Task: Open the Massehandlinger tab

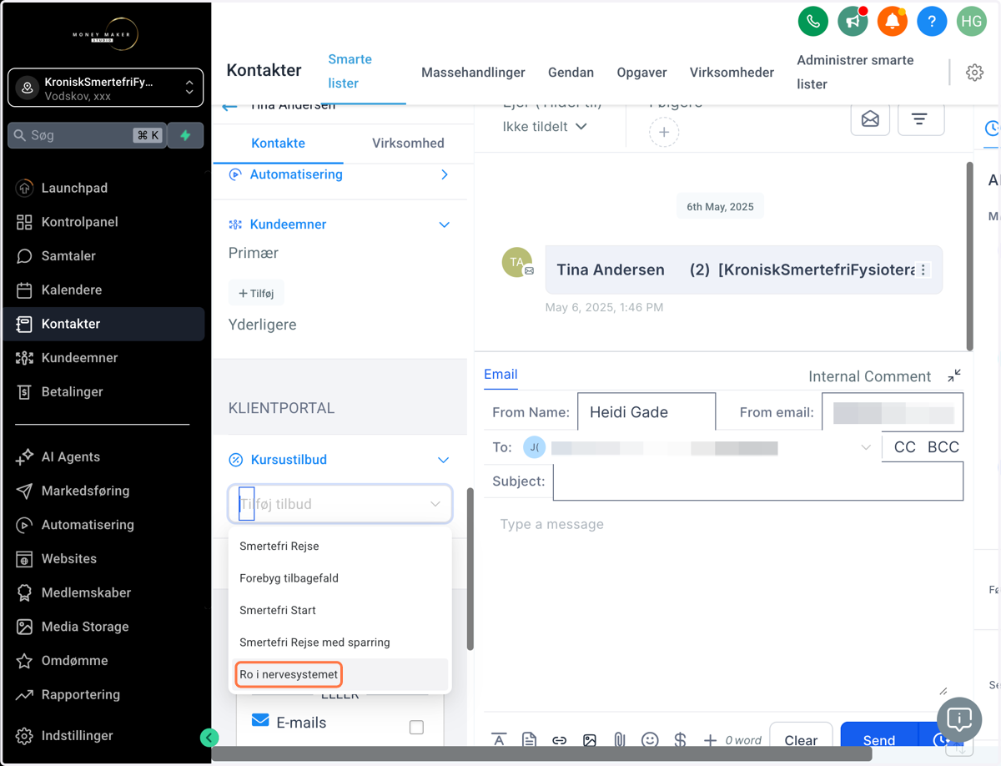Action: point(473,73)
